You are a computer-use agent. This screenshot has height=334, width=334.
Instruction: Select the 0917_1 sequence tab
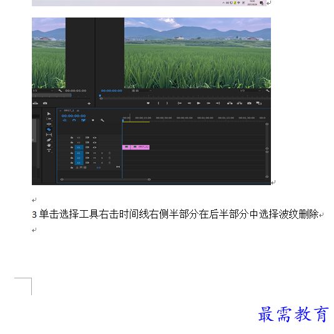[69, 111]
